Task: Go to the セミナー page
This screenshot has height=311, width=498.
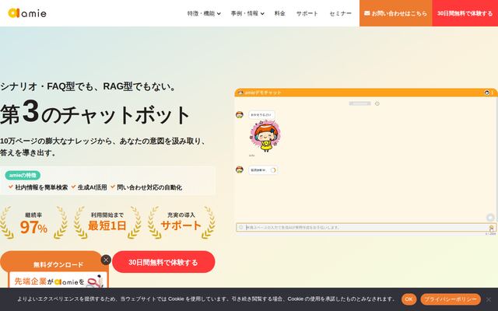Action: (341, 13)
